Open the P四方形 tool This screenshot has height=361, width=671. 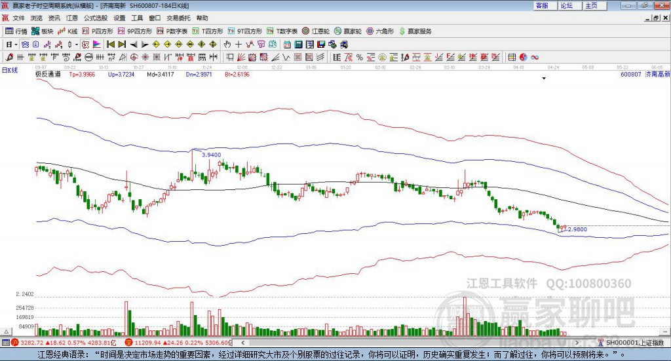[98, 31]
